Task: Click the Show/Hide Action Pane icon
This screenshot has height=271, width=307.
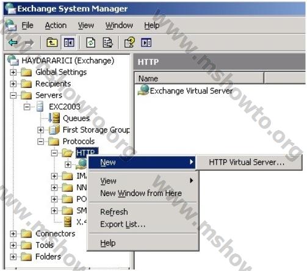Action: pyautogui.click(x=146, y=43)
